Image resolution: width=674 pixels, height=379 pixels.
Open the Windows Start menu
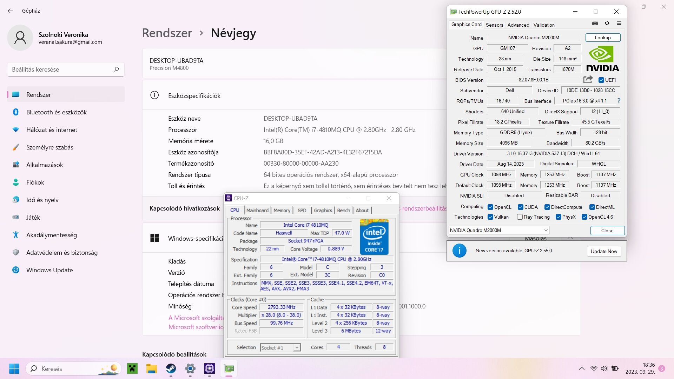[x=14, y=368]
